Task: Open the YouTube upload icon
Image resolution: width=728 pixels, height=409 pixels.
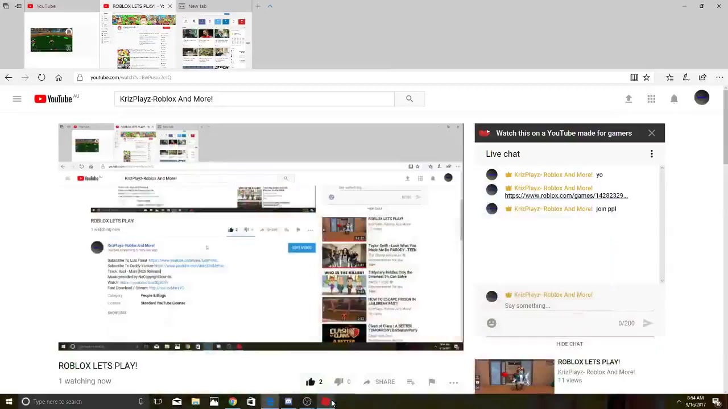Action: tap(628, 99)
